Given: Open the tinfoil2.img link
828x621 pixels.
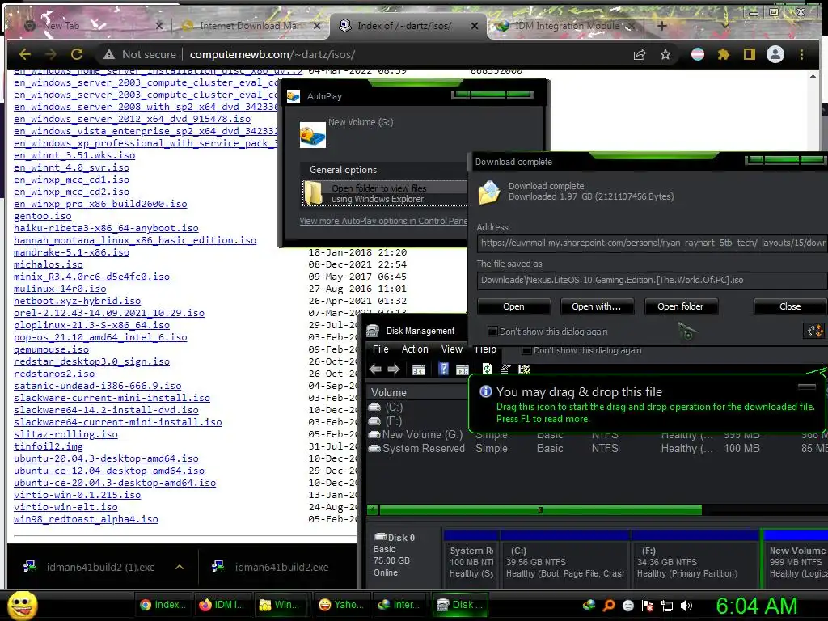Looking at the screenshot, I should coord(48,446).
